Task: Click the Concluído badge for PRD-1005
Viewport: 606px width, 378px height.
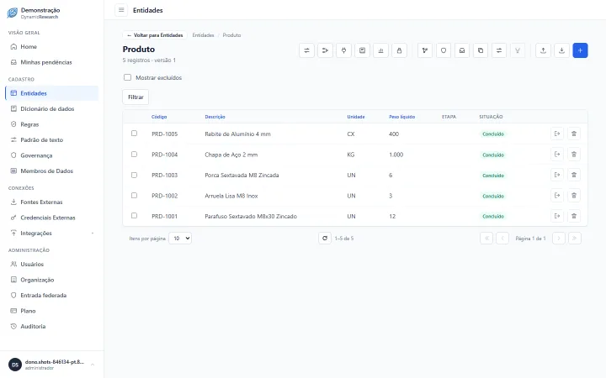Action: tap(493, 134)
